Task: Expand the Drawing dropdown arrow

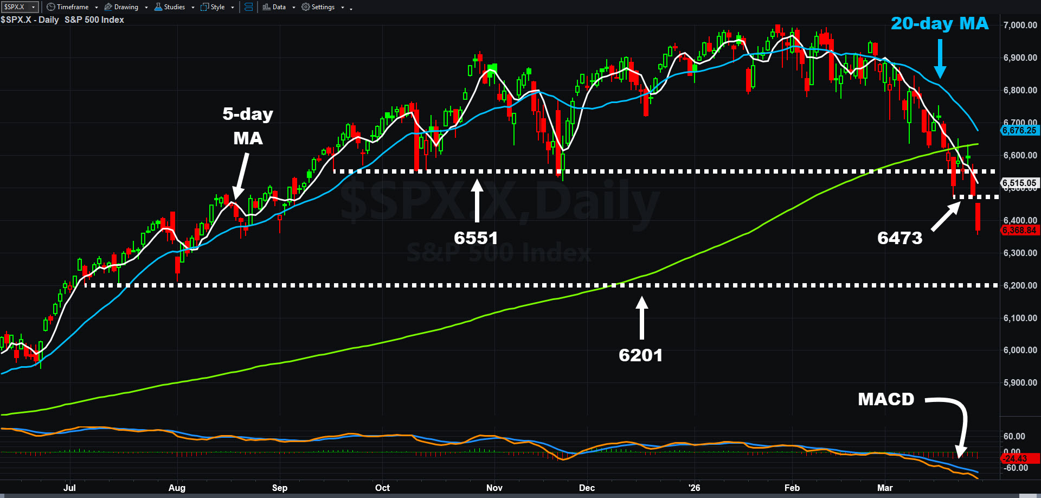Action: 146,8
